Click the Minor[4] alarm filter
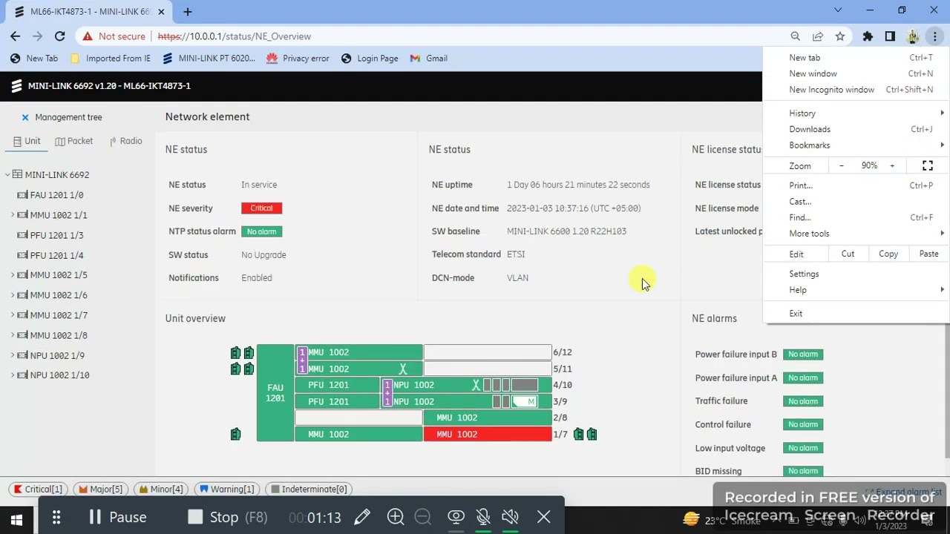This screenshot has width=950, height=534. point(160,489)
